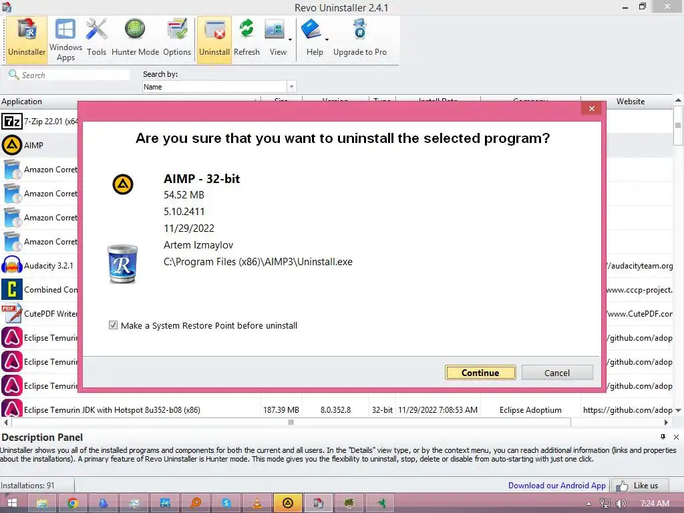Open Download our Android App link
This screenshot has width=684, height=513.
click(556, 486)
